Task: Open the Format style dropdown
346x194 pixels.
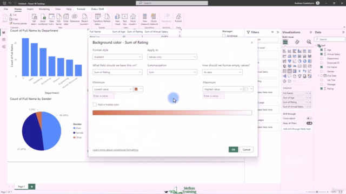Action: [117, 57]
